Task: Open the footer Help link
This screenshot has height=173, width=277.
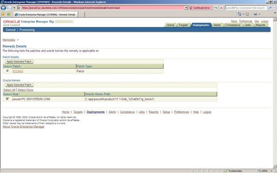Action: pyautogui.click(x=196, y=112)
